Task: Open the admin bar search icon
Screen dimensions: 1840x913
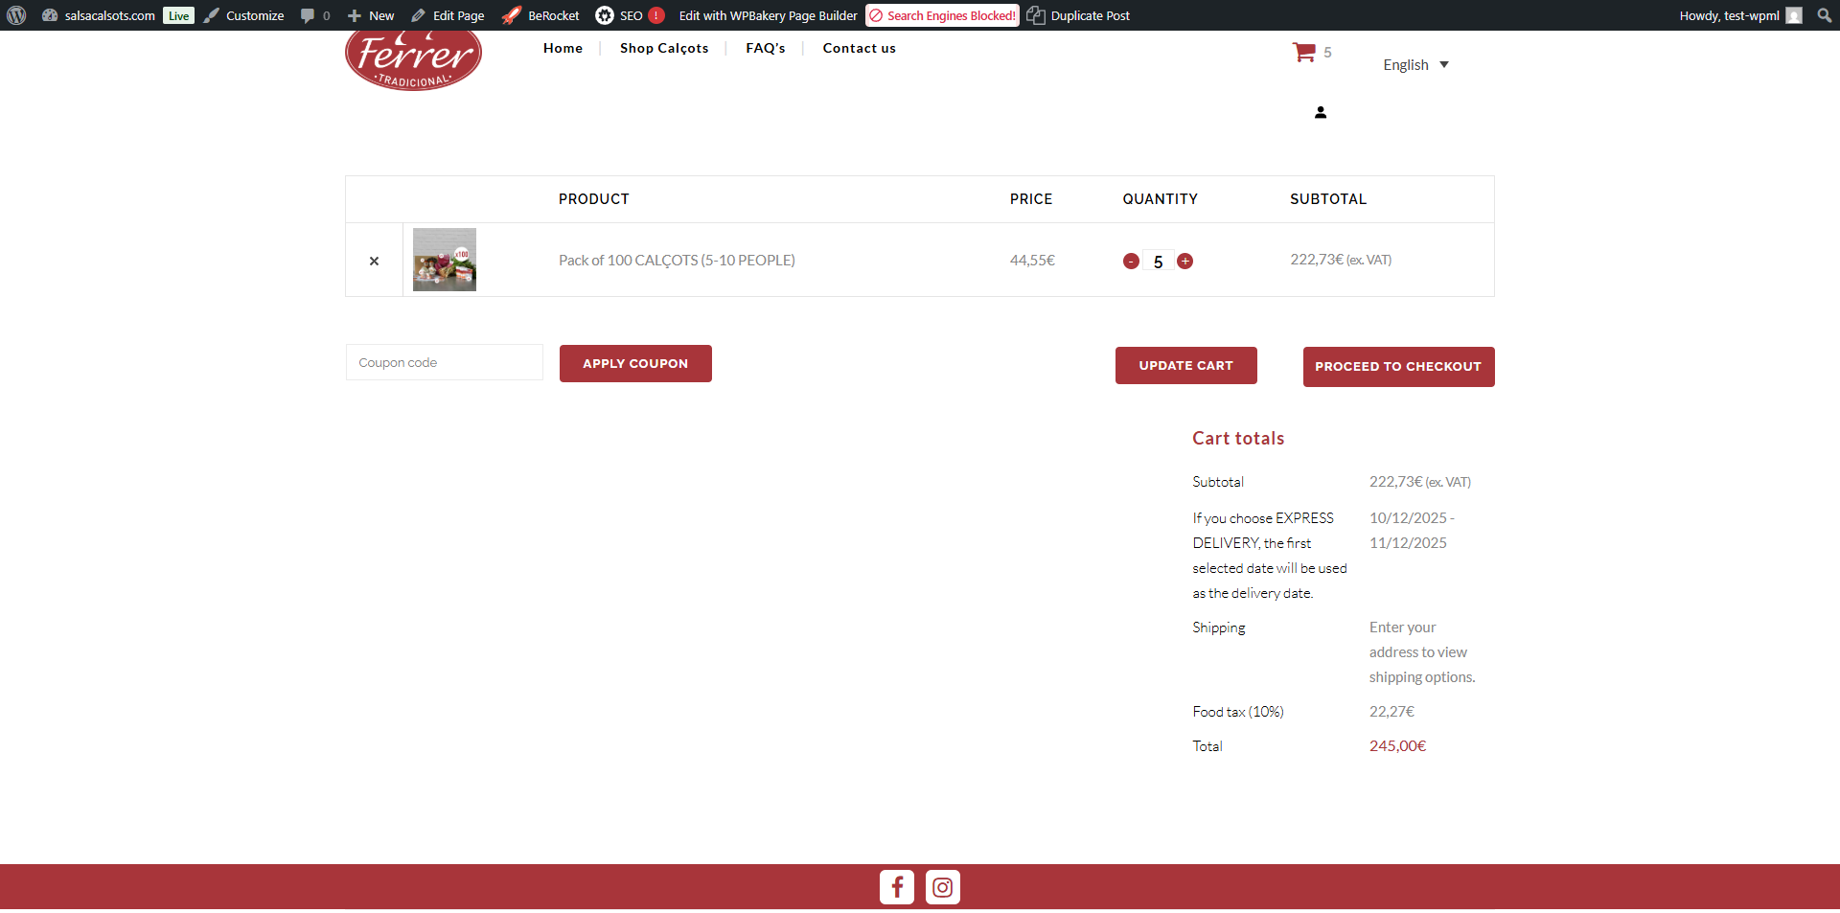Action: (x=1825, y=15)
